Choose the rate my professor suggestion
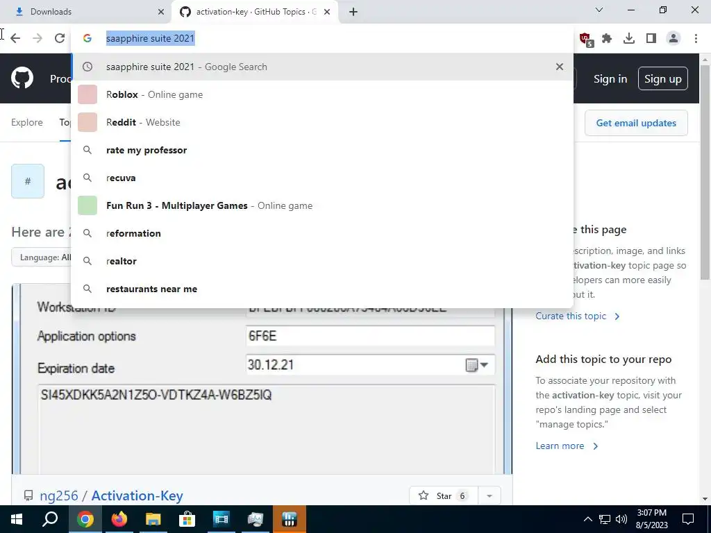 point(322,150)
